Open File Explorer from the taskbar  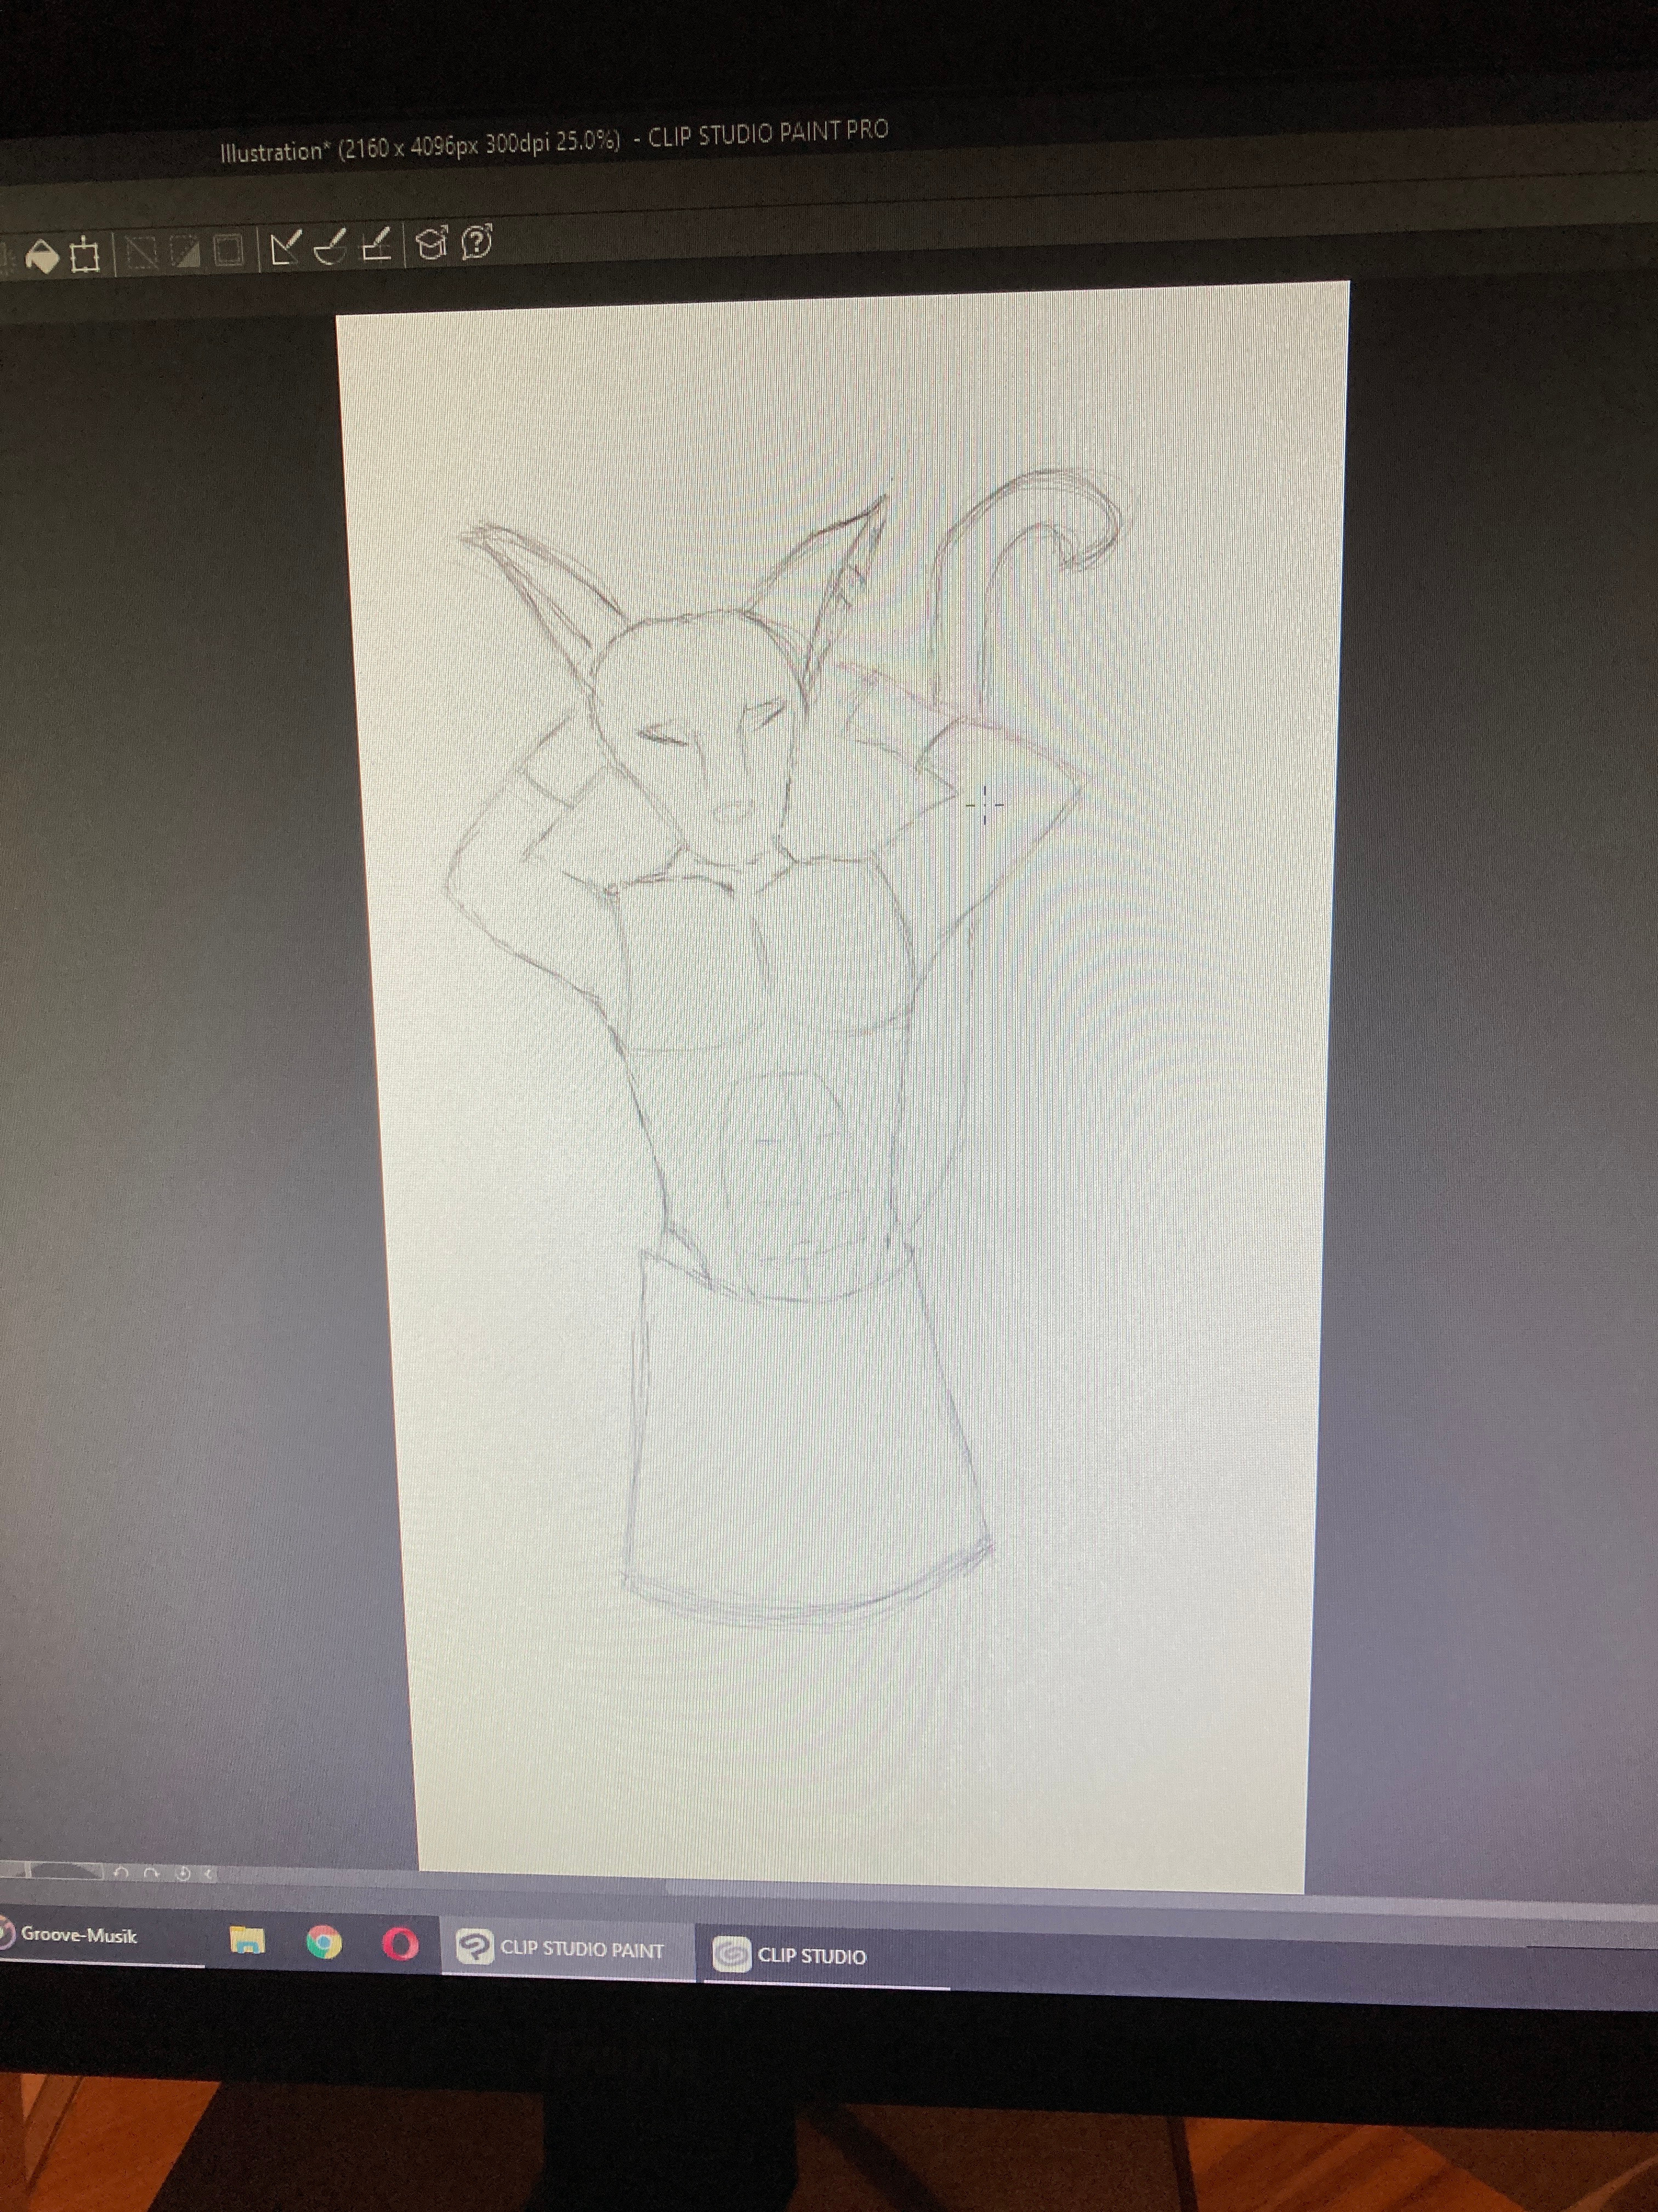coord(247,1940)
